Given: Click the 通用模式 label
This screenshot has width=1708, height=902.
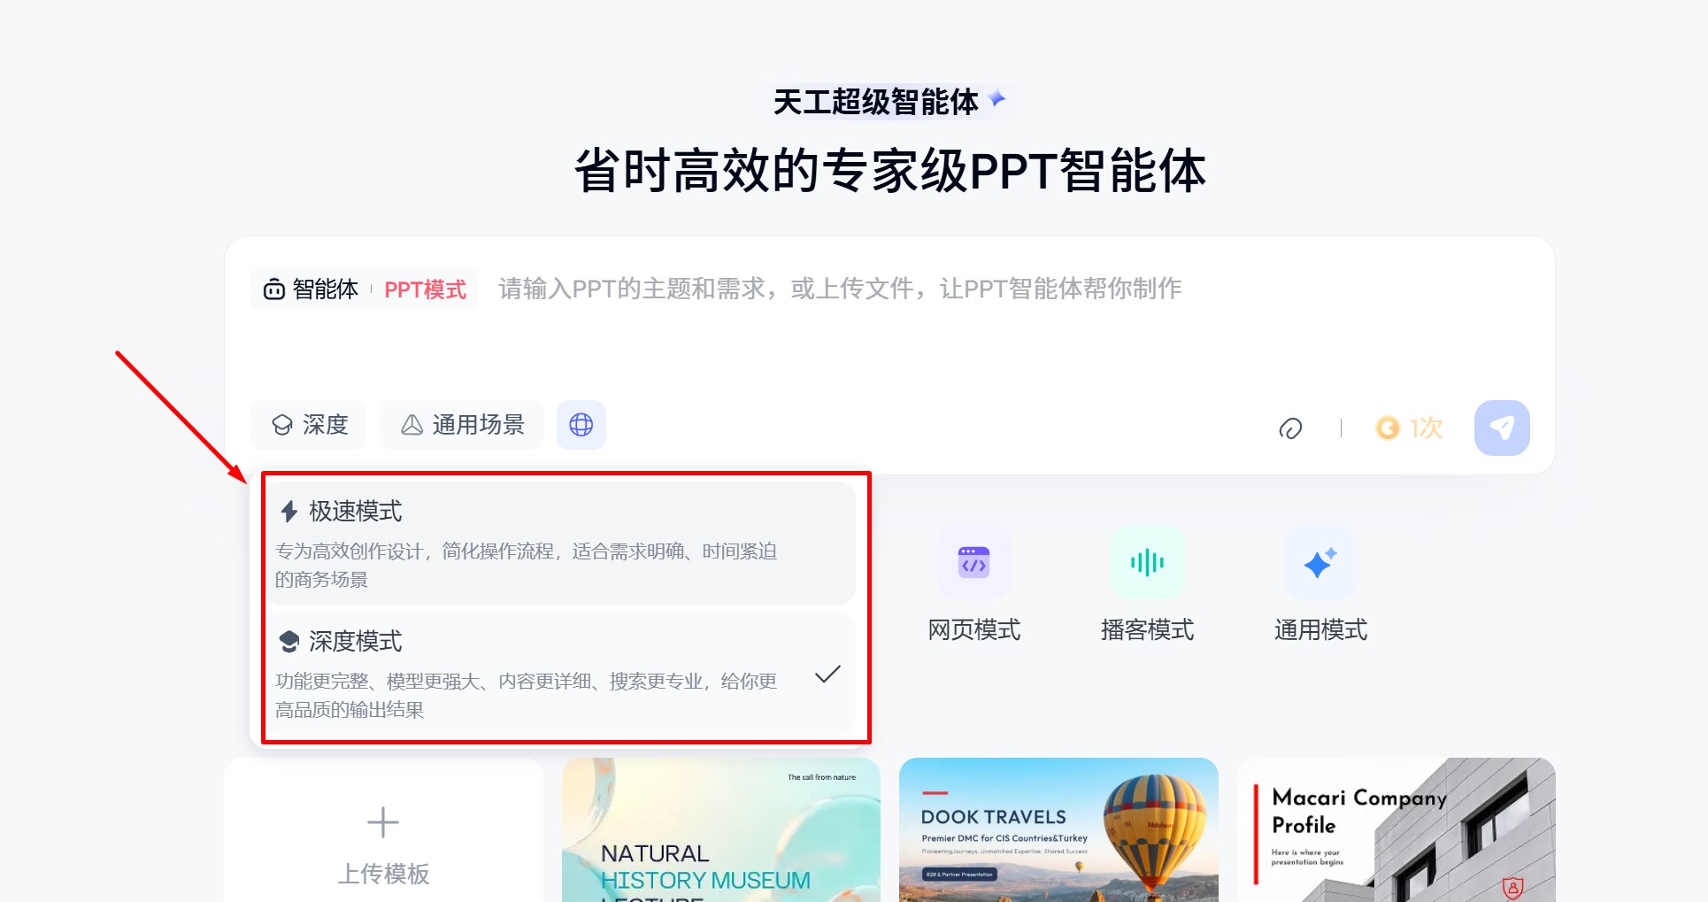Looking at the screenshot, I should (x=1320, y=630).
